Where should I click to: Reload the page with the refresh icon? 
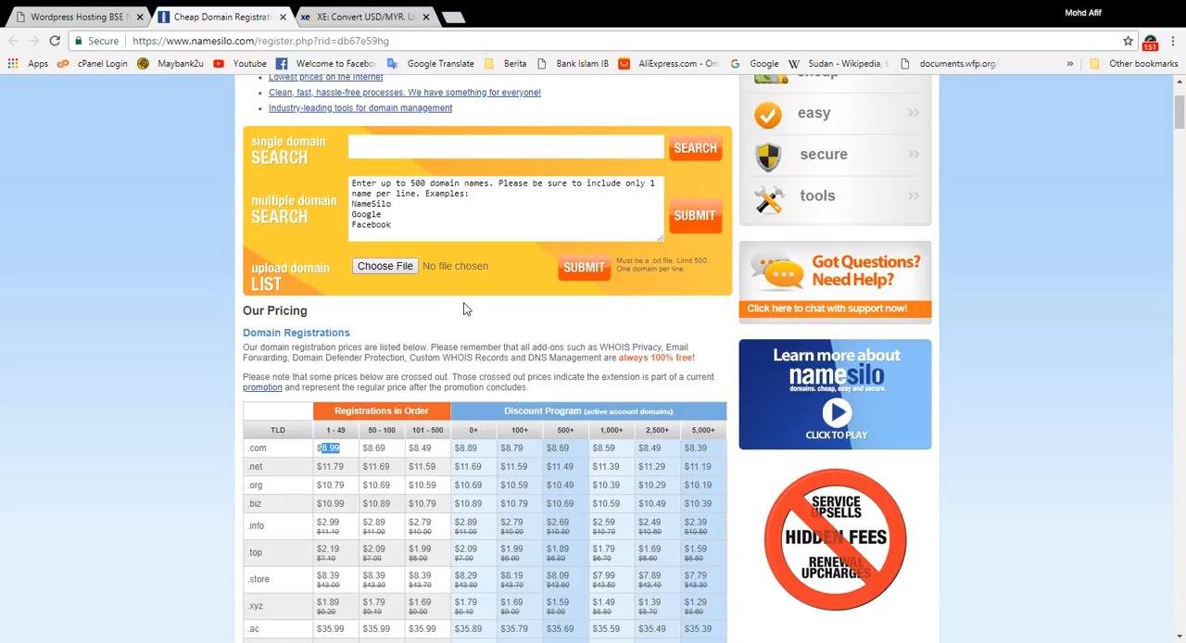coord(55,41)
